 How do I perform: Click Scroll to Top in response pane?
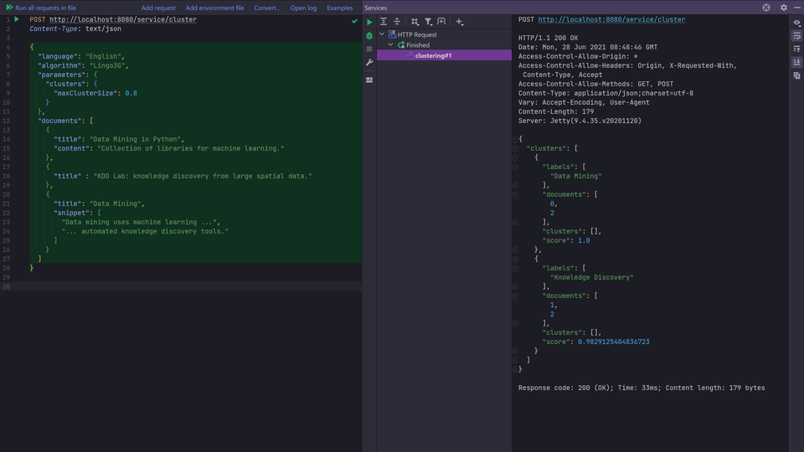[x=796, y=49]
